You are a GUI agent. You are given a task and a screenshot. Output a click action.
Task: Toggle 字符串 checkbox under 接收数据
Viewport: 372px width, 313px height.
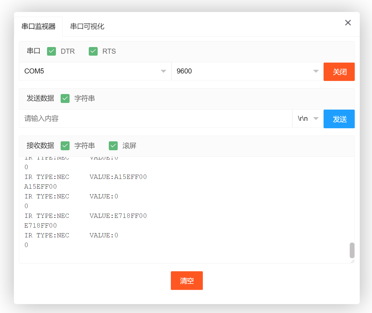click(65, 146)
